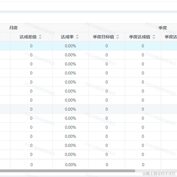Image resolution: width=177 pixels, height=177 pixels.
Task: Click 0.00% in the highlighted first row
Action: tap(70, 46)
